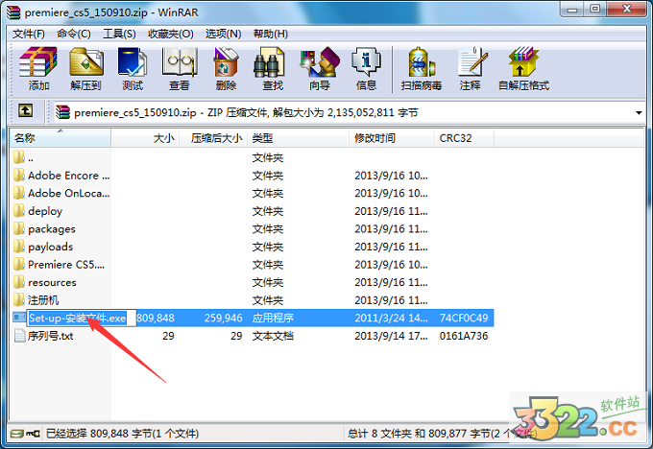Sort by CRC32 column header
Viewport: 653px width, 449px height.
click(x=465, y=138)
